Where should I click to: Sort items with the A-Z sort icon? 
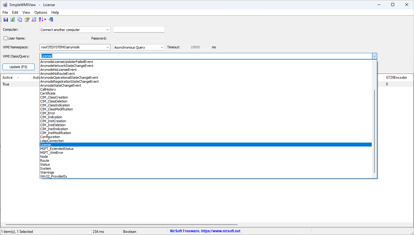coord(40,19)
